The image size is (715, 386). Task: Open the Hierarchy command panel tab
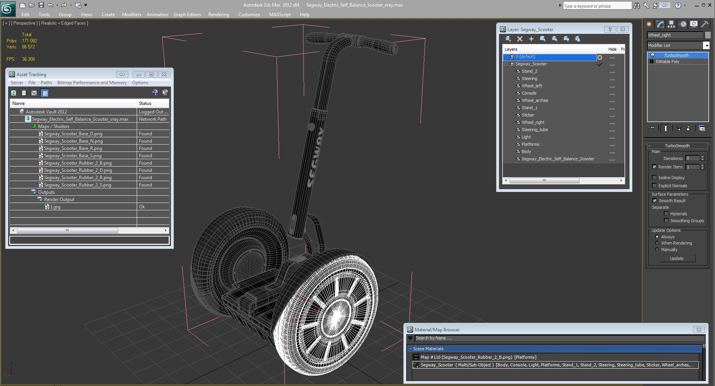671,24
